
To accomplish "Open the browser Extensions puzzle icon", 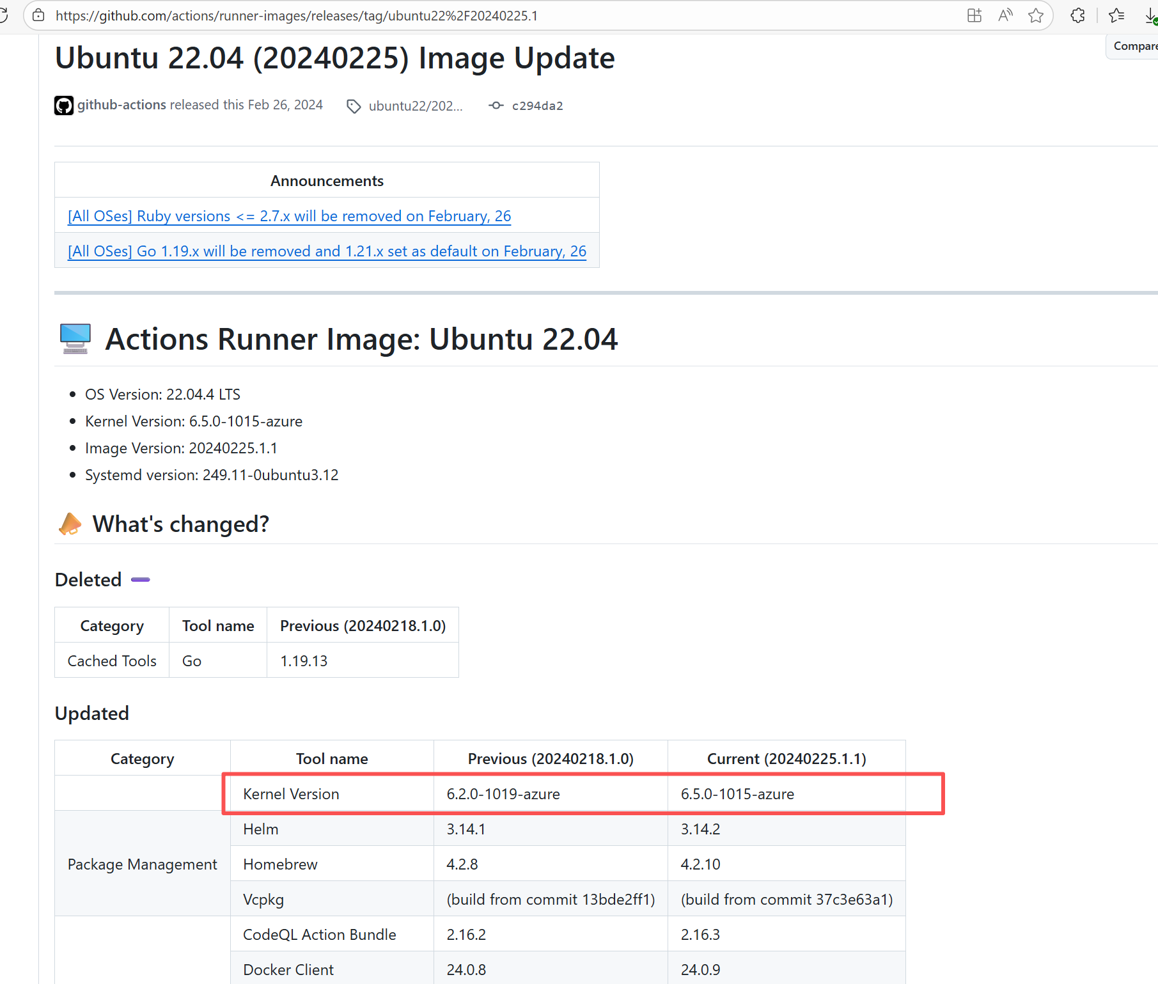I will [1078, 15].
